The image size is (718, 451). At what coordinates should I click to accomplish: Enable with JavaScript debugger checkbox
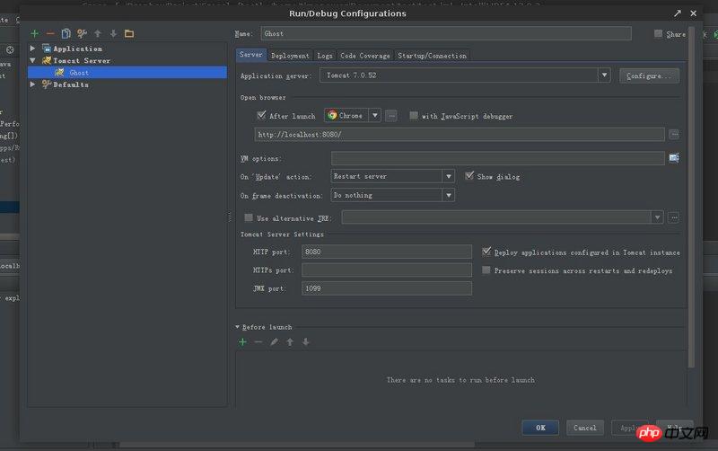click(x=414, y=116)
